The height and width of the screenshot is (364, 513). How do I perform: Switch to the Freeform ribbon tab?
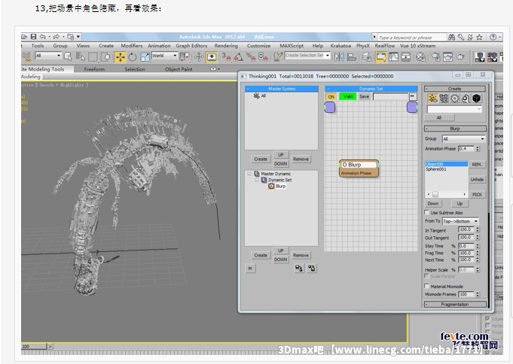[94, 69]
